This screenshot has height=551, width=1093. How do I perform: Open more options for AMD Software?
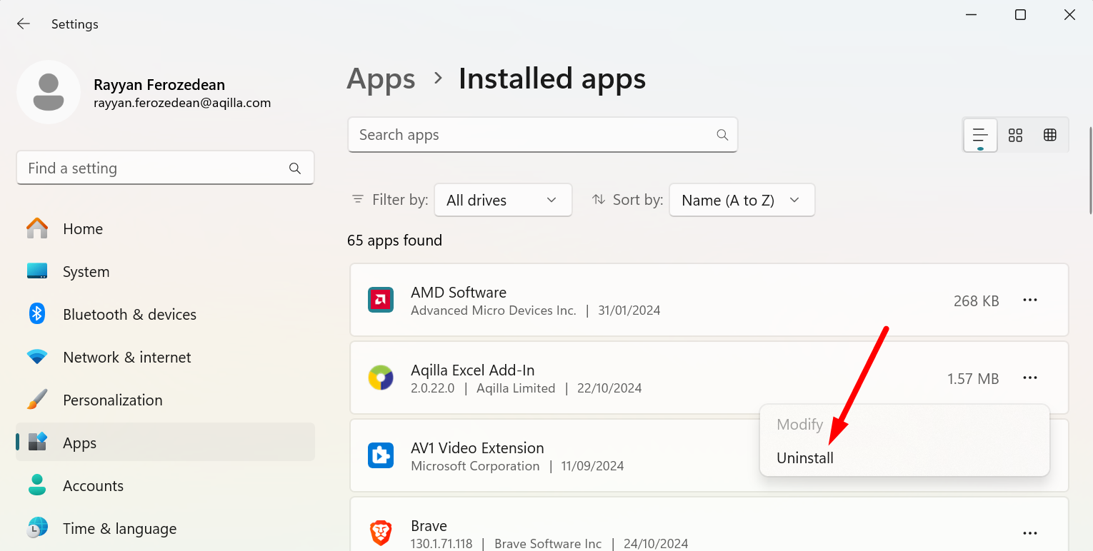(1029, 300)
